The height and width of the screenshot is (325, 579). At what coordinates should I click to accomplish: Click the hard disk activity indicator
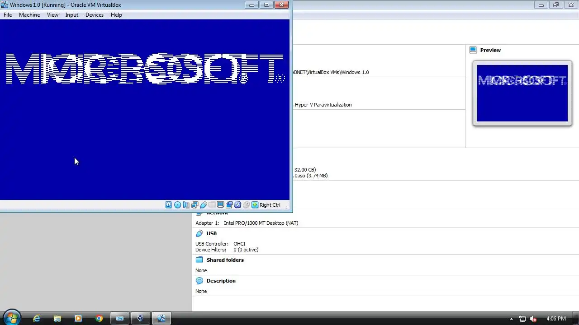point(169,205)
